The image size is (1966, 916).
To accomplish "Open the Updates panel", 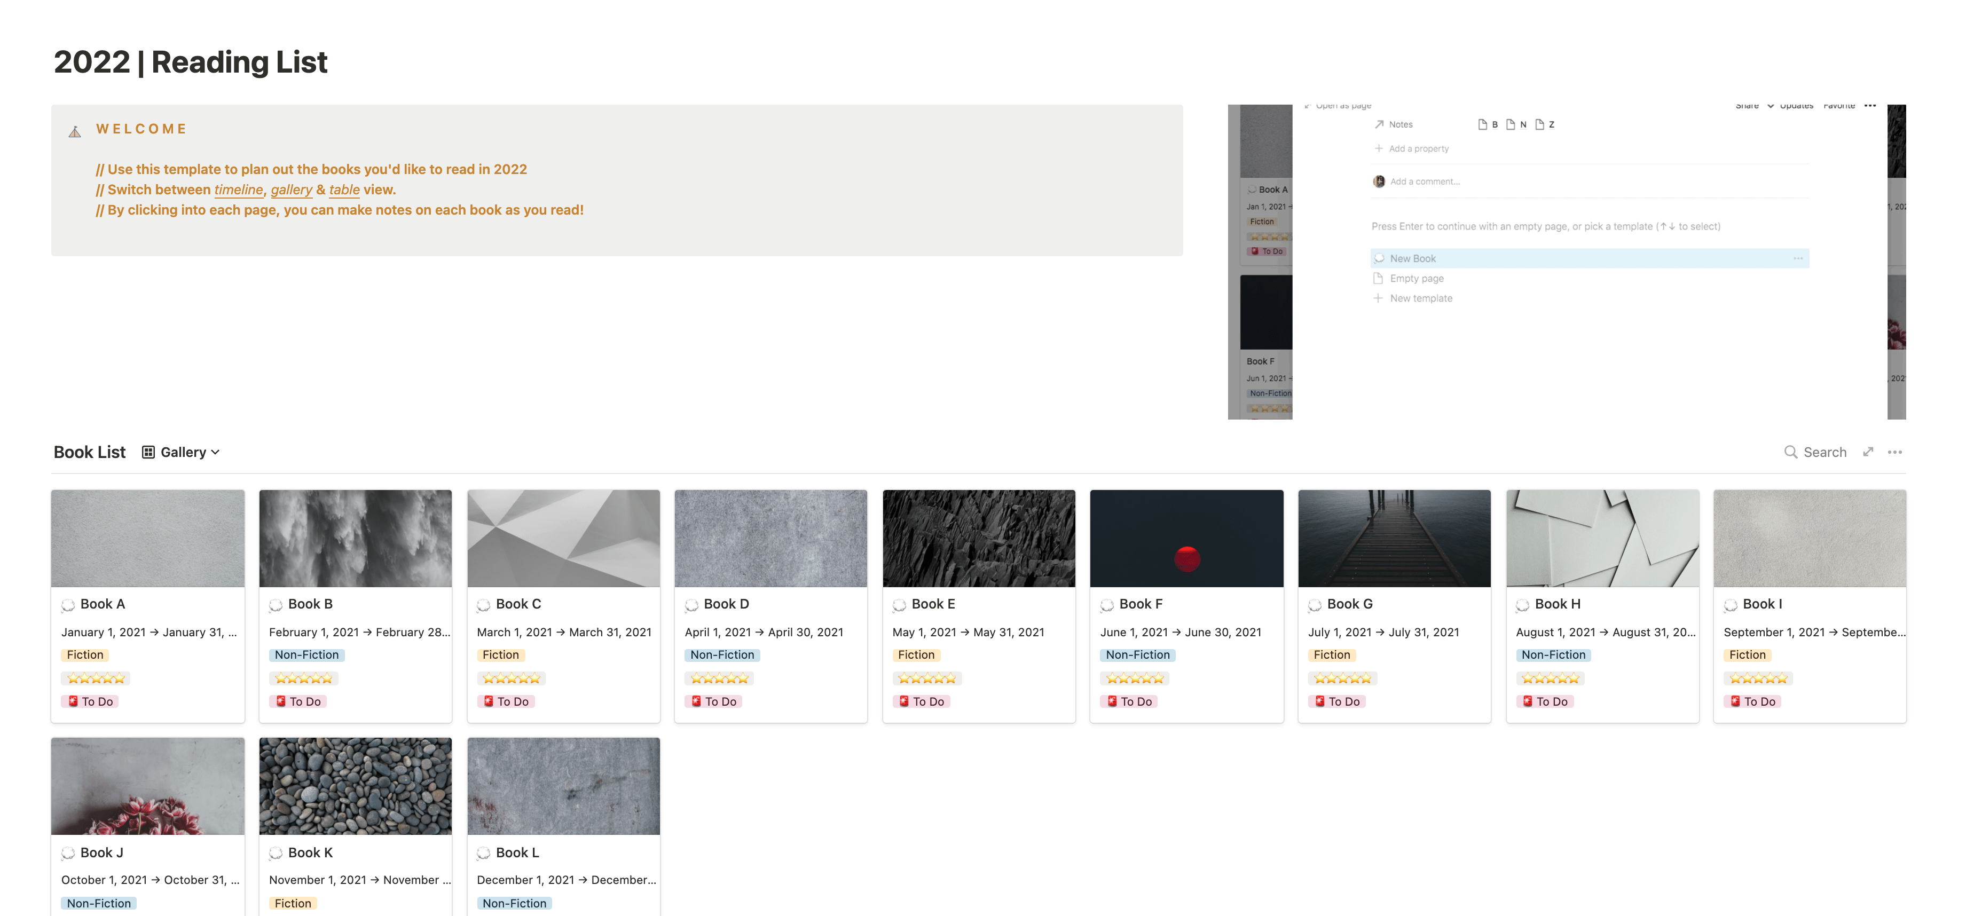I will point(1796,106).
